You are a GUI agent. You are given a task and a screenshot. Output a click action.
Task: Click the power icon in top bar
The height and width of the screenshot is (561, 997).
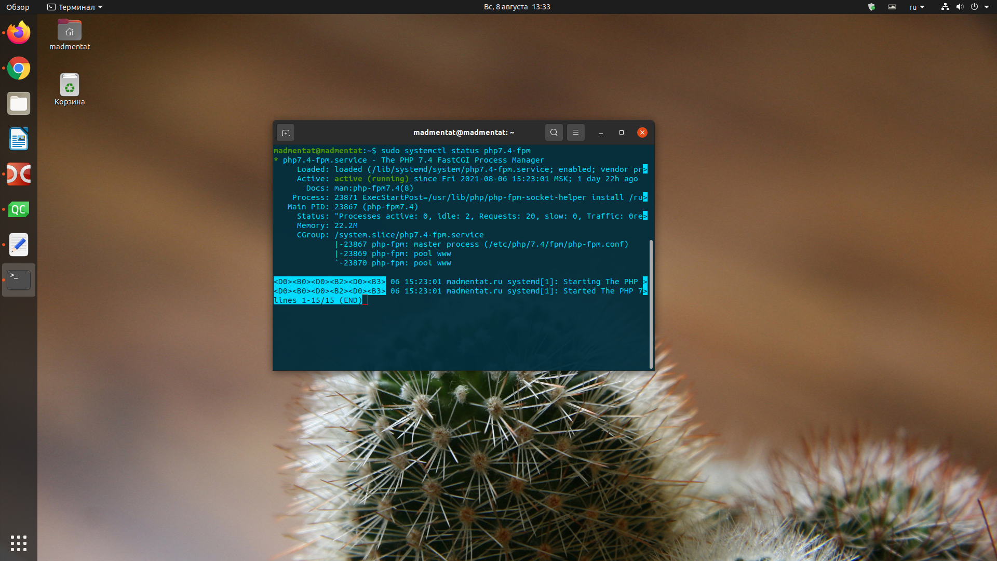point(974,7)
